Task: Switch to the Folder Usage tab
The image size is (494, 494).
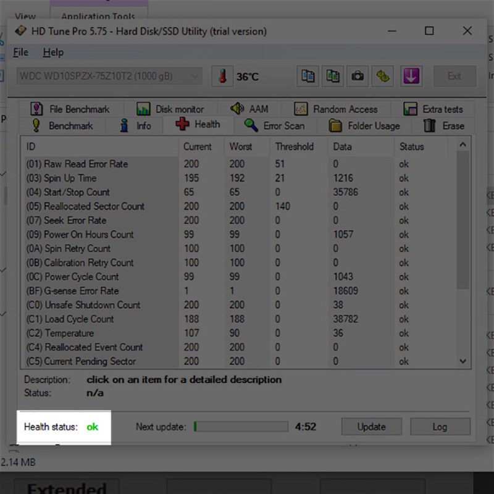Action: click(x=364, y=126)
